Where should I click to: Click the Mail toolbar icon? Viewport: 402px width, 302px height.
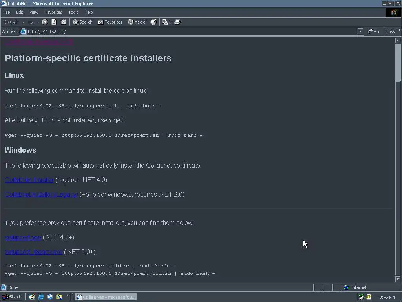165,22
